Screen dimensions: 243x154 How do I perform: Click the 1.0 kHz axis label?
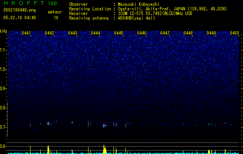[3, 69]
